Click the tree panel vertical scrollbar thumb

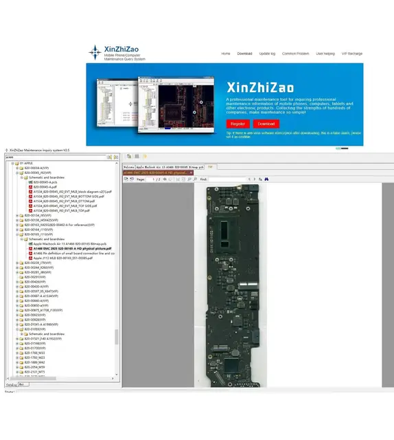click(116, 337)
